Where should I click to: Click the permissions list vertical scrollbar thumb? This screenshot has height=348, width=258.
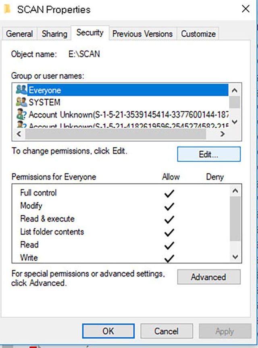[235, 218]
